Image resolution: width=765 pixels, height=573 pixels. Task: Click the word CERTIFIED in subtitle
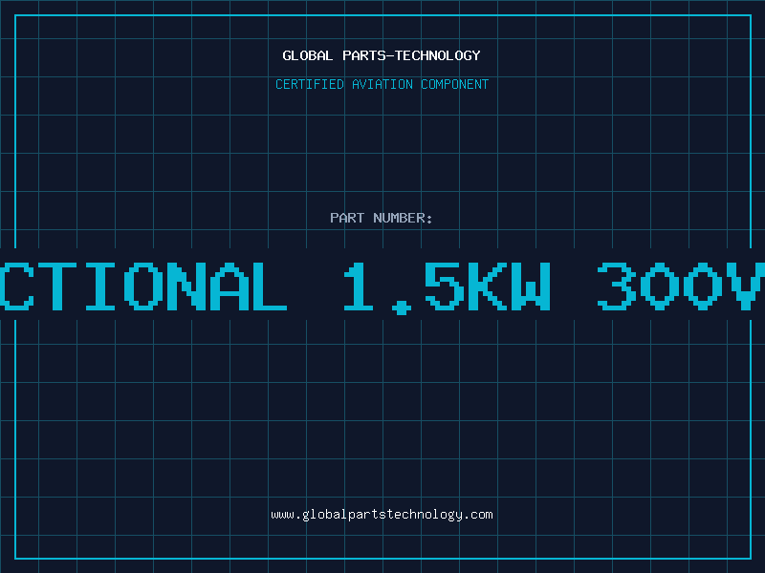pos(310,84)
